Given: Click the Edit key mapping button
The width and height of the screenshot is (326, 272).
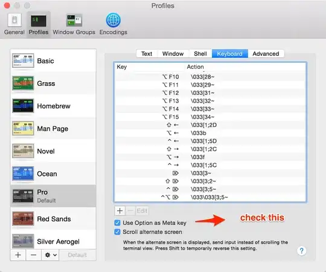Looking at the screenshot, I should click(x=142, y=211).
